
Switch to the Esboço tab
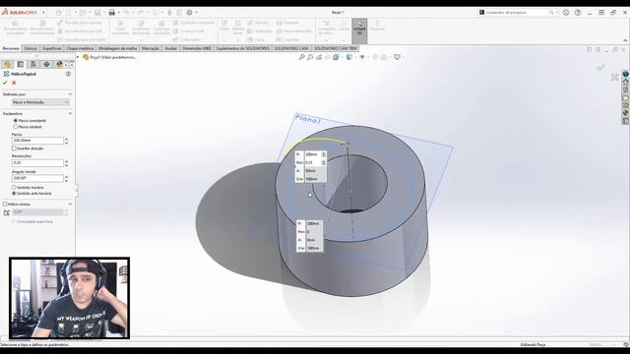31,48
